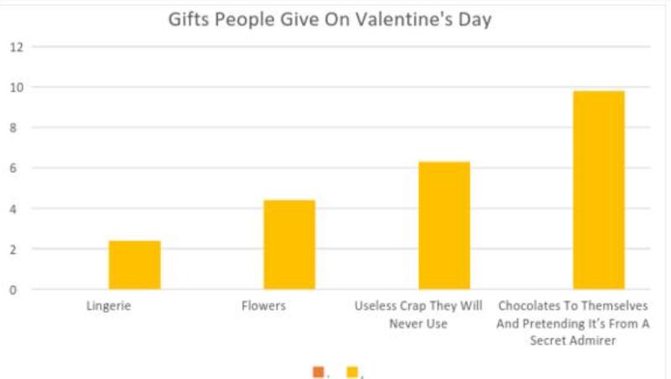Image resolution: width=671 pixels, height=379 pixels.
Task: Select the 12 value on vertical axis
Action: click(16, 47)
